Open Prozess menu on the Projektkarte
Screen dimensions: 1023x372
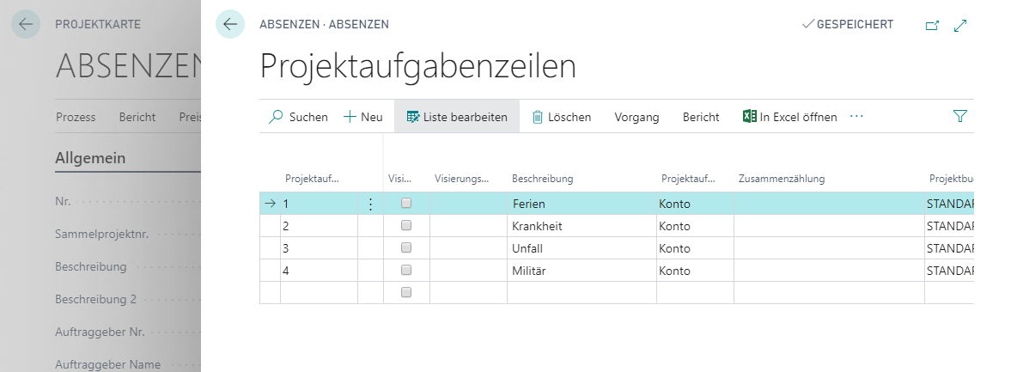pyautogui.click(x=76, y=118)
